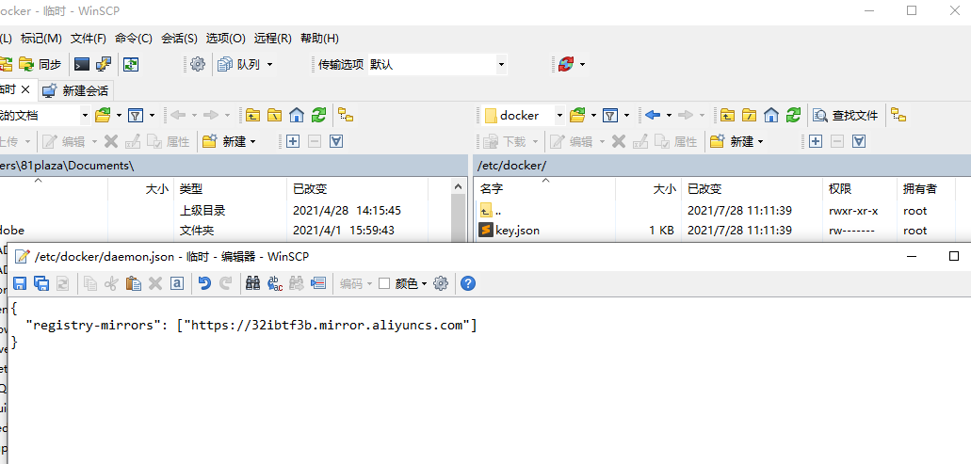Click the local panel filter icon
This screenshot has width=971, height=464.
pyautogui.click(x=136, y=115)
